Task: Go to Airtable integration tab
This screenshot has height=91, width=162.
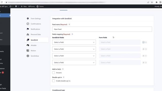Action: 34,45
